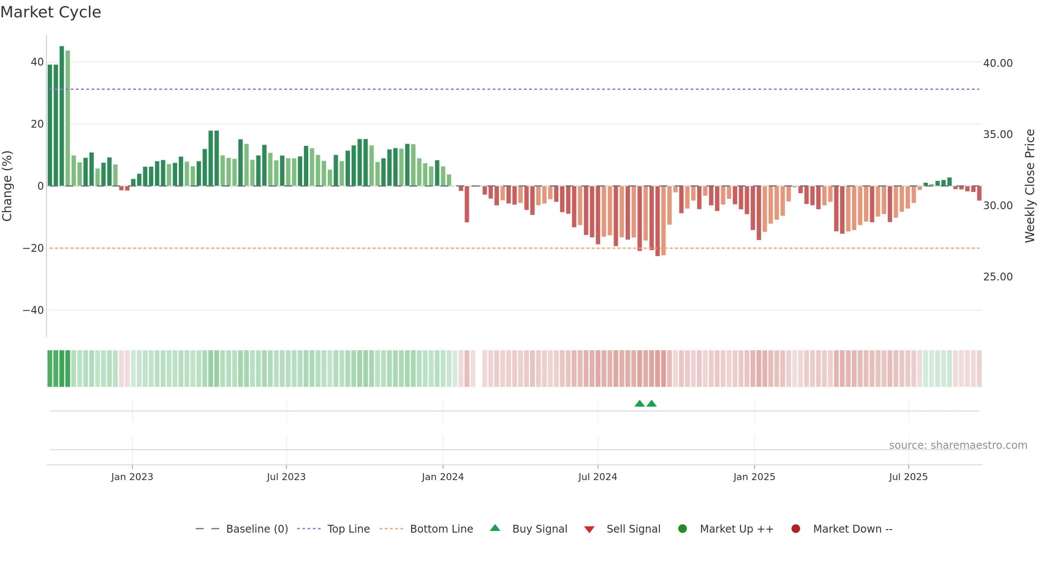Toggle Sell Signal legend entry
Image resolution: width=1042 pixels, height=586 pixels.
622,529
